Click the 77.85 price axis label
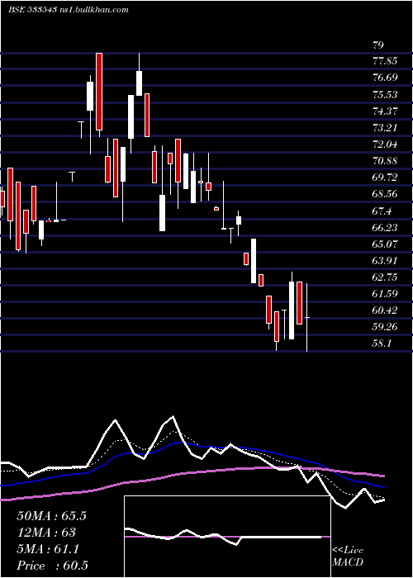The image size is (413, 578). (385, 61)
